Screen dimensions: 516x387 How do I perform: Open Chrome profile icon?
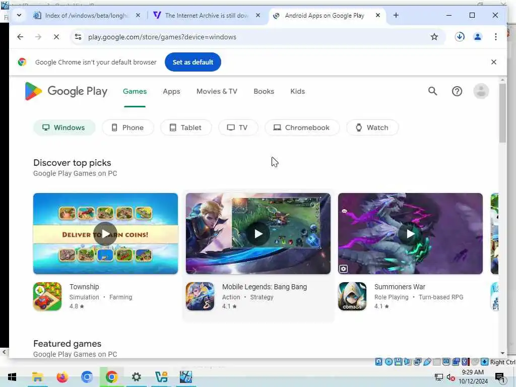478,37
